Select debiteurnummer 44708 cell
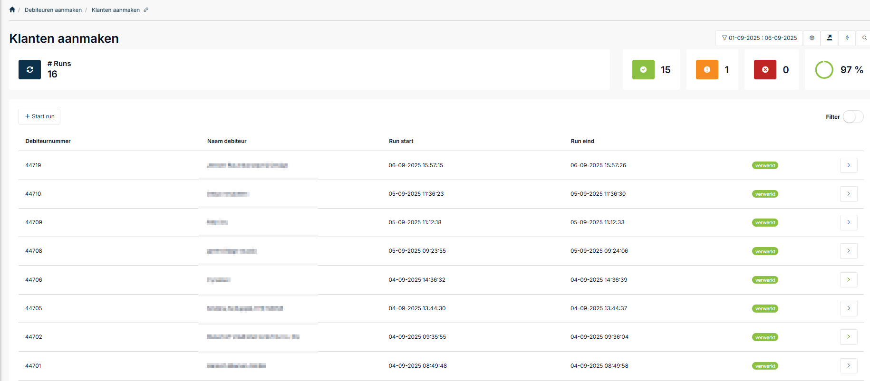This screenshot has height=381, width=870. [34, 251]
